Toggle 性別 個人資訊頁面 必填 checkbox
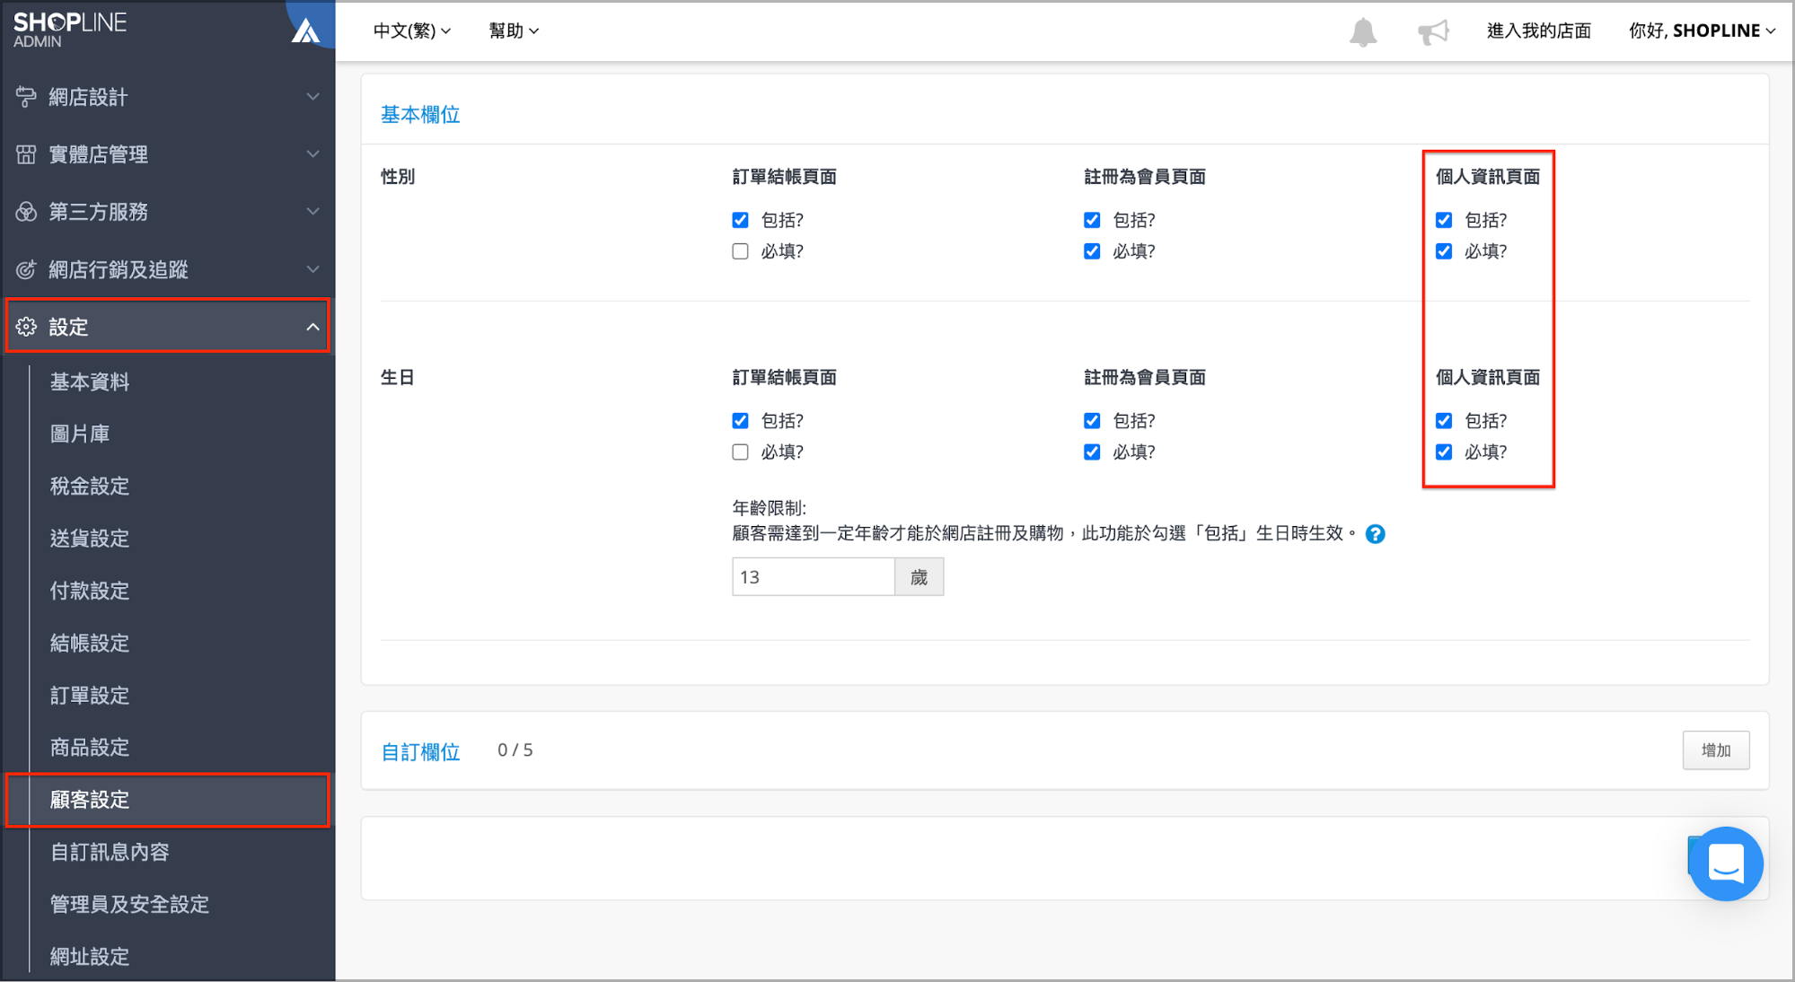The height and width of the screenshot is (982, 1795). pyautogui.click(x=1444, y=251)
